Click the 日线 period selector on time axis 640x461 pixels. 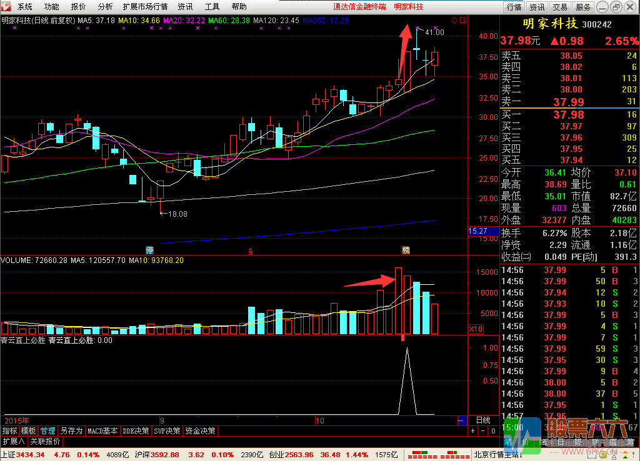coord(483,420)
